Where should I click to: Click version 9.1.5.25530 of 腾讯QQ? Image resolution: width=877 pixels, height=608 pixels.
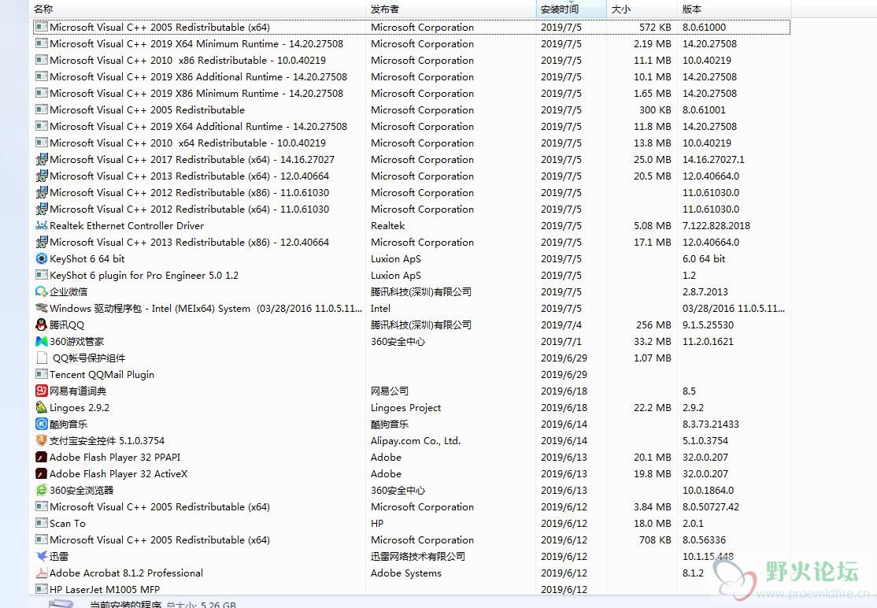coord(708,324)
